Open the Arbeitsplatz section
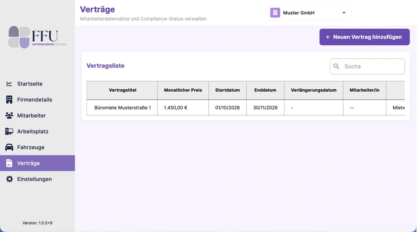 (38, 131)
